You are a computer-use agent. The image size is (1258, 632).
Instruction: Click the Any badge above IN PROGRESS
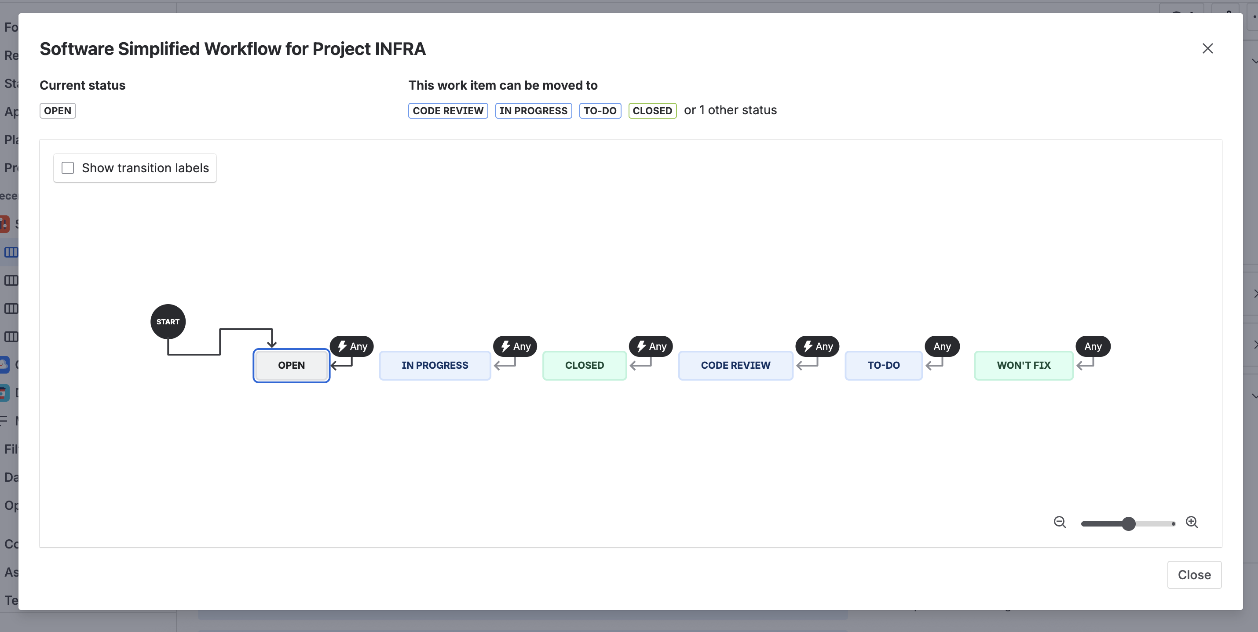coord(515,346)
